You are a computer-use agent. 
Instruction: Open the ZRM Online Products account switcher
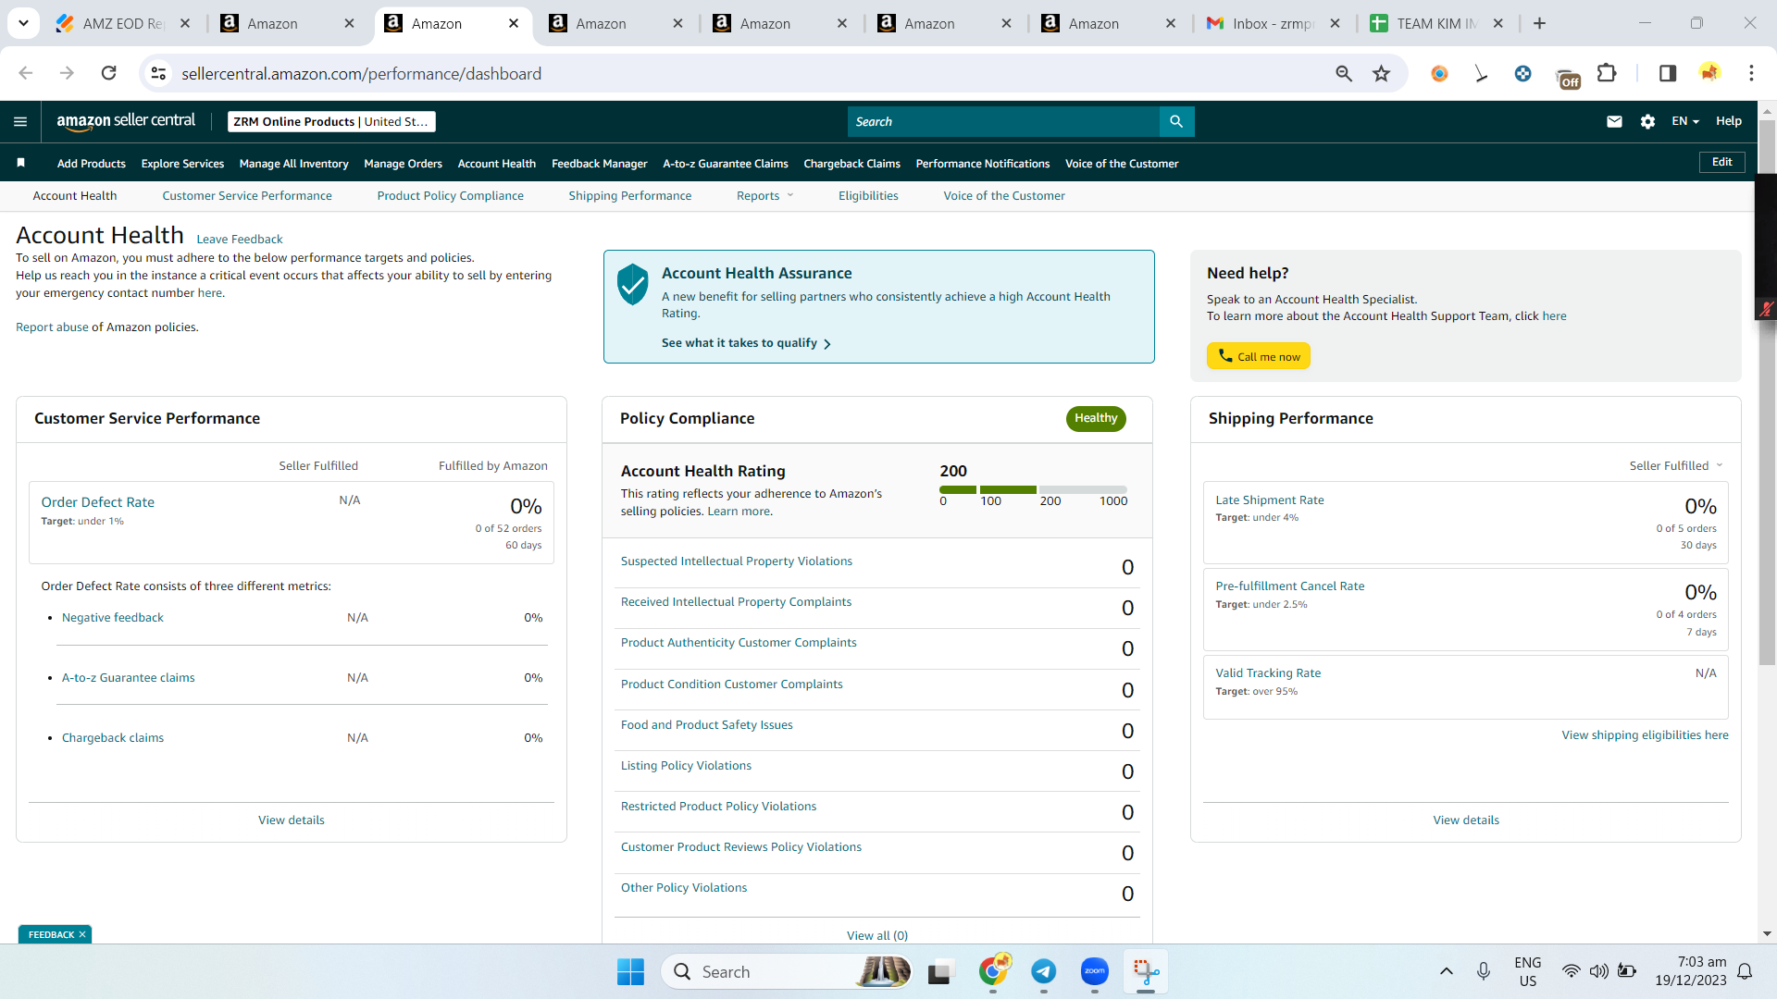331,121
